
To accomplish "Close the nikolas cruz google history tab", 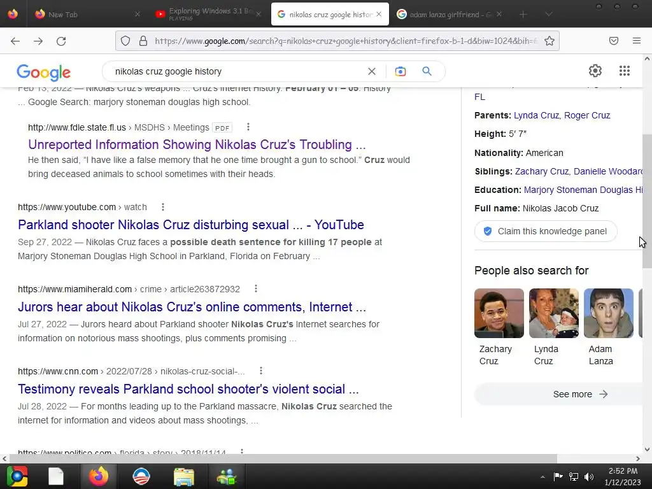I will pyautogui.click(x=379, y=14).
